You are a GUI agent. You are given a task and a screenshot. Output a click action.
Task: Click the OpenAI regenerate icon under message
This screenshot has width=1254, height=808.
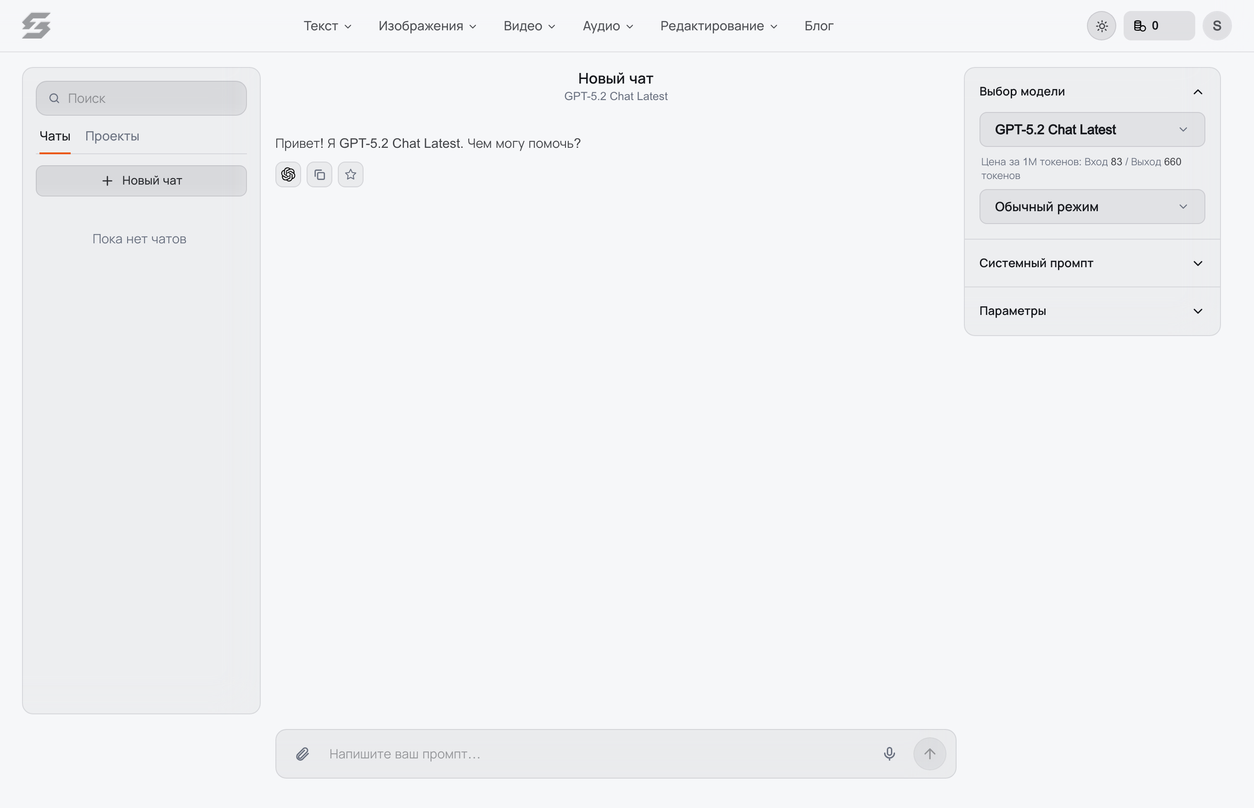(288, 175)
